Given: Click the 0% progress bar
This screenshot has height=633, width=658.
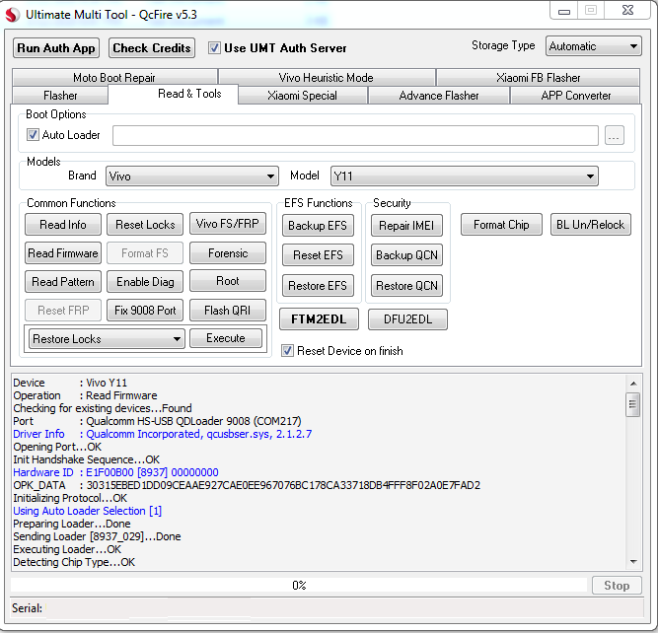Looking at the screenshot, I should point(299,585).
